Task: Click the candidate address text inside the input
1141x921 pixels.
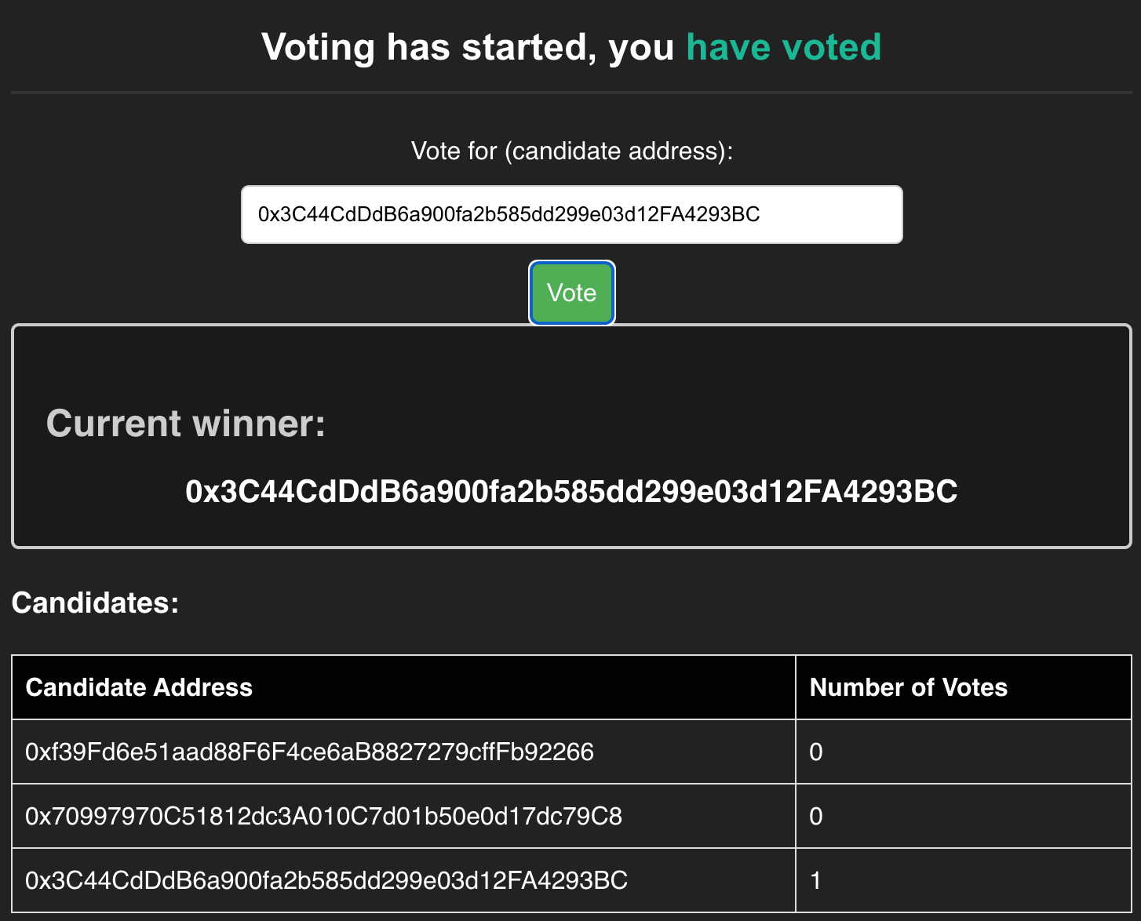Action: point(509,214)
